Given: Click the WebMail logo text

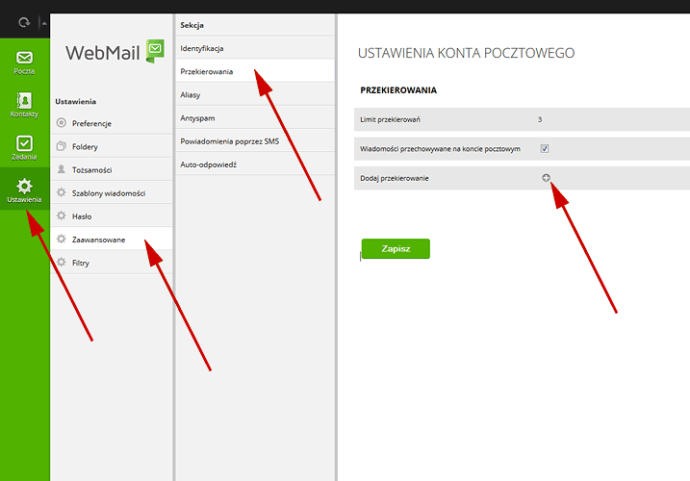Looking at the screenshot, I should pos(103,53).
